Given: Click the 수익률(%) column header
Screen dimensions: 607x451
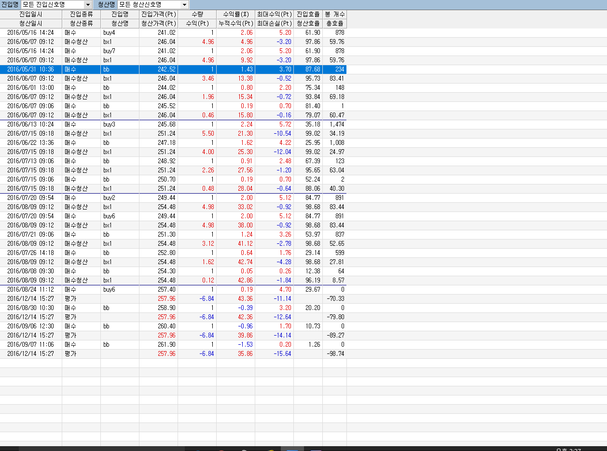Looking at the screenshot, I should (x=235, y=14).
